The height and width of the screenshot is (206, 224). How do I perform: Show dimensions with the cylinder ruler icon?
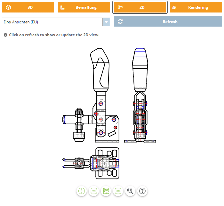(x=106, y=191)
